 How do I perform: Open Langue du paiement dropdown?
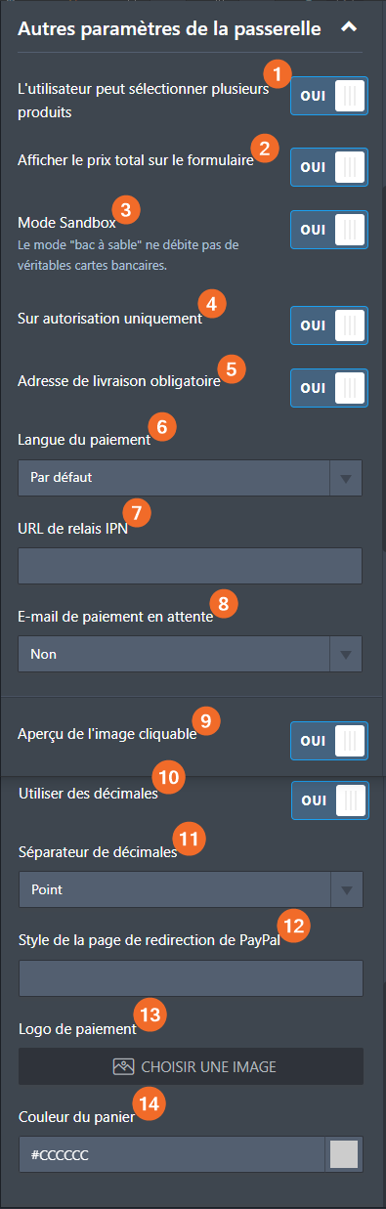click(x=191, y=478)
